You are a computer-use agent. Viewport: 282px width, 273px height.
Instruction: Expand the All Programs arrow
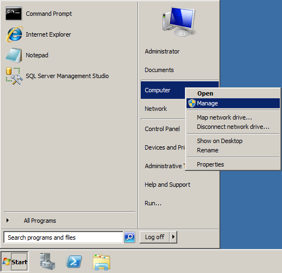pyautogui.click(x=8, y=221)
